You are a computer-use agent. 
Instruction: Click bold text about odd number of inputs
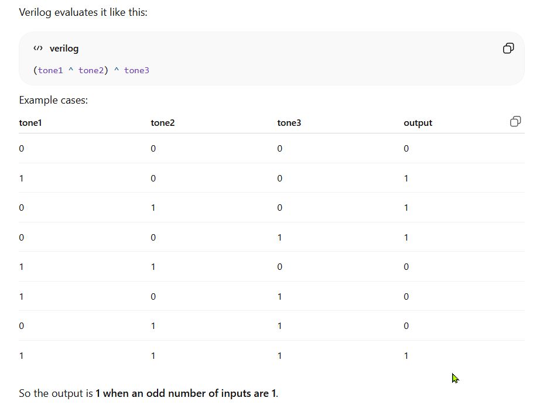[186, 393]
